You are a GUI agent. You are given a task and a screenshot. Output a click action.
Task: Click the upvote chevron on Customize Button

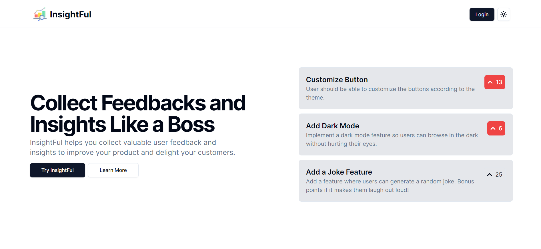490,82
